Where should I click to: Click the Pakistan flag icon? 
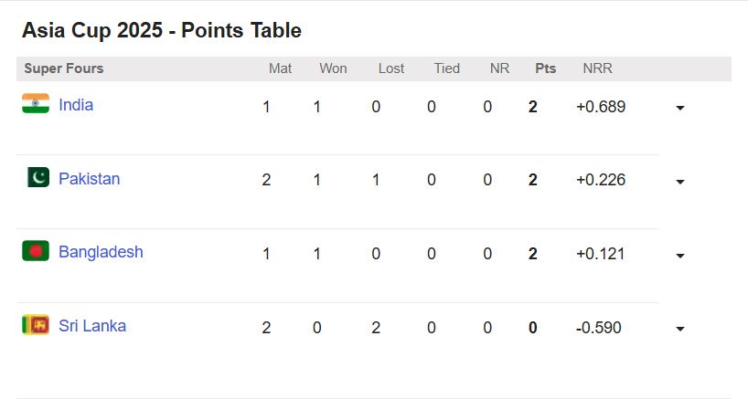[37, 178]
